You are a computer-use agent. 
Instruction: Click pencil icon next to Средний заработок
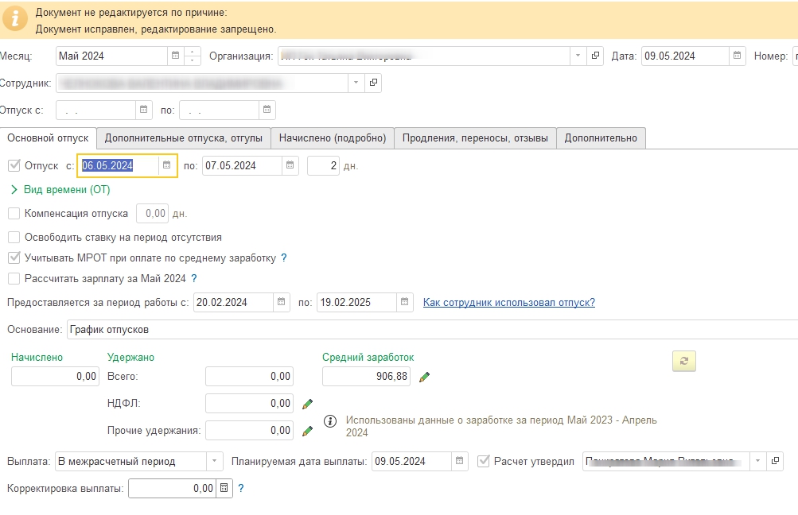point(425,377)
